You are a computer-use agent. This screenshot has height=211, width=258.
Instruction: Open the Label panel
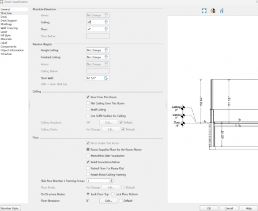(x=4, y=43)
